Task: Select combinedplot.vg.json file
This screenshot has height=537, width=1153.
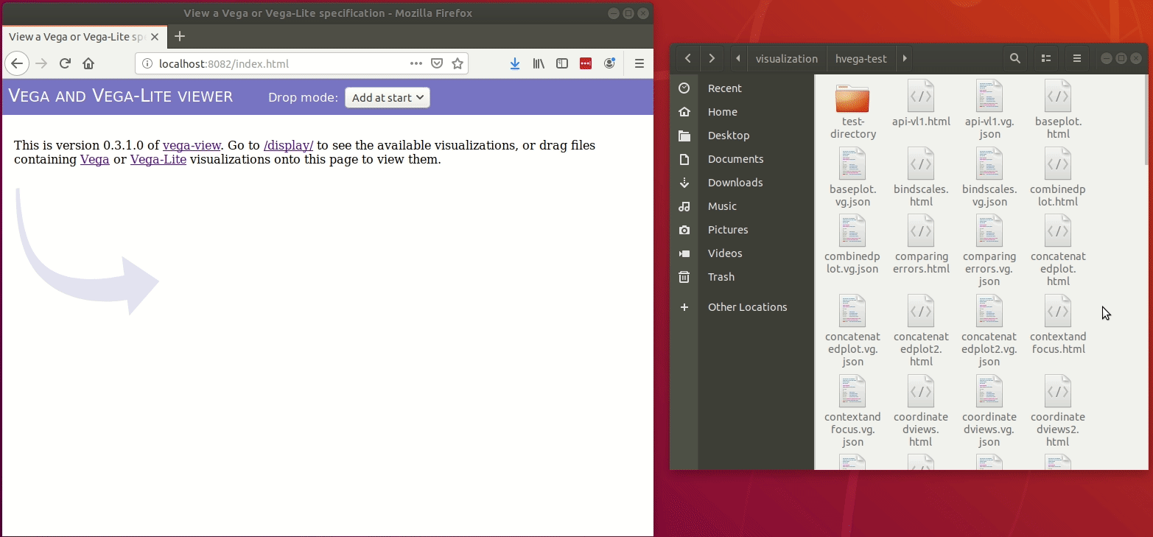Action: [852, 245]
